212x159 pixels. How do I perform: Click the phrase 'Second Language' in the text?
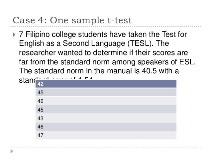point(94,43)
